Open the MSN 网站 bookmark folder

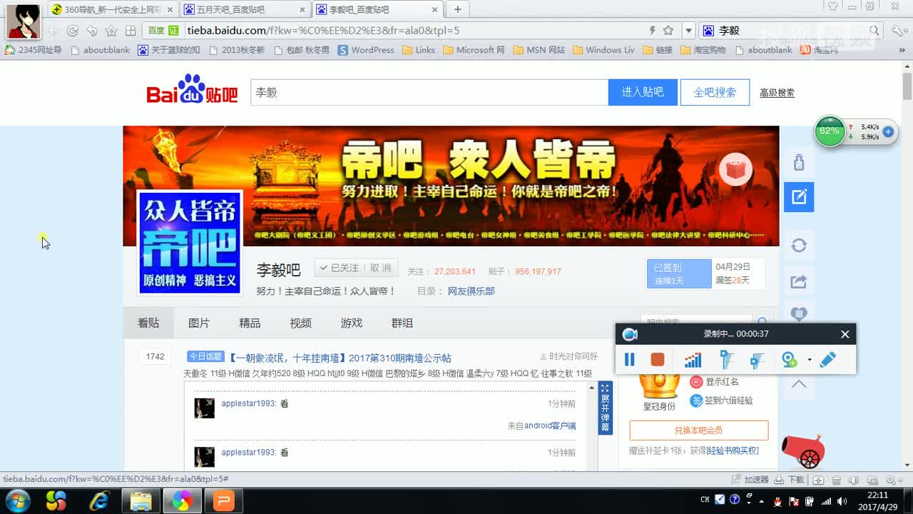[x=539, y=50]
